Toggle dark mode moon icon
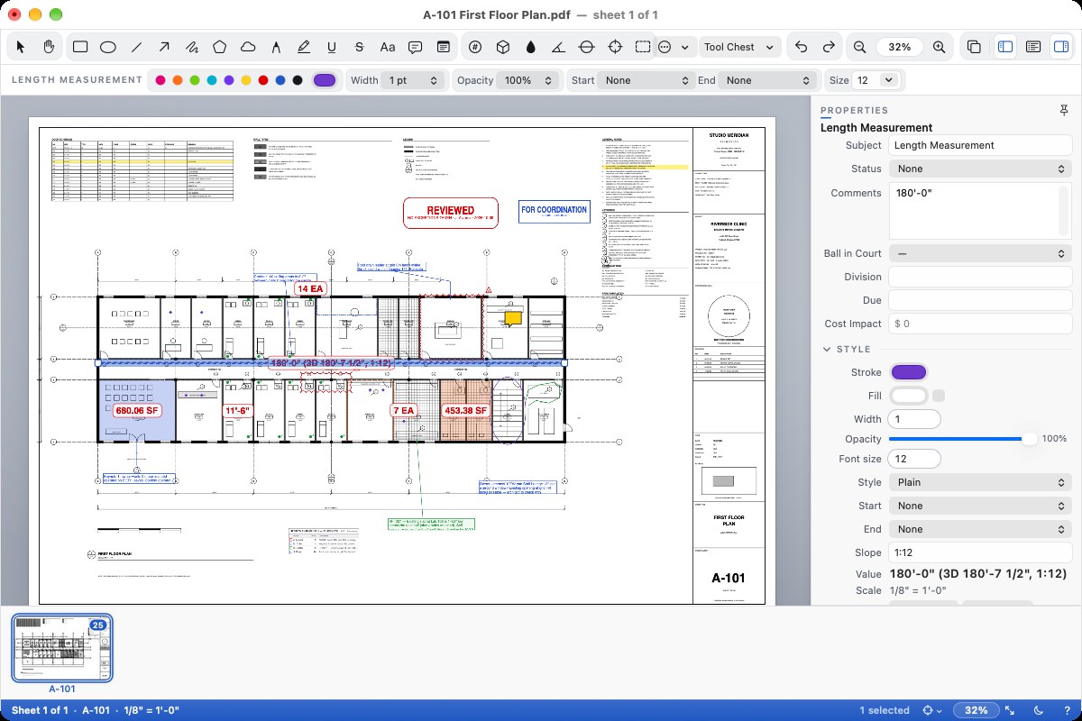The image size is (1082, 721). 1038,710
